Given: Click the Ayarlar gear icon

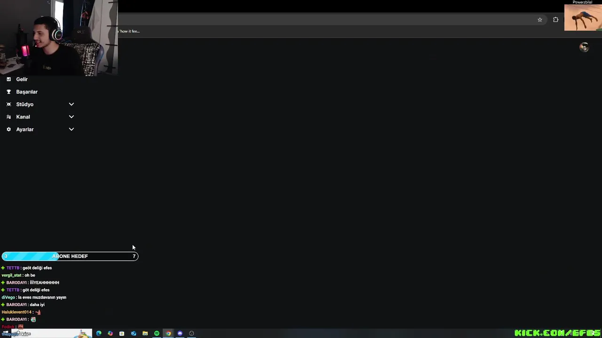Looking at the screenshot, I should pos(8,130).
